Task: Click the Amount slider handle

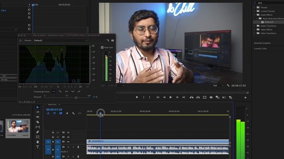Action: [76, 98]
